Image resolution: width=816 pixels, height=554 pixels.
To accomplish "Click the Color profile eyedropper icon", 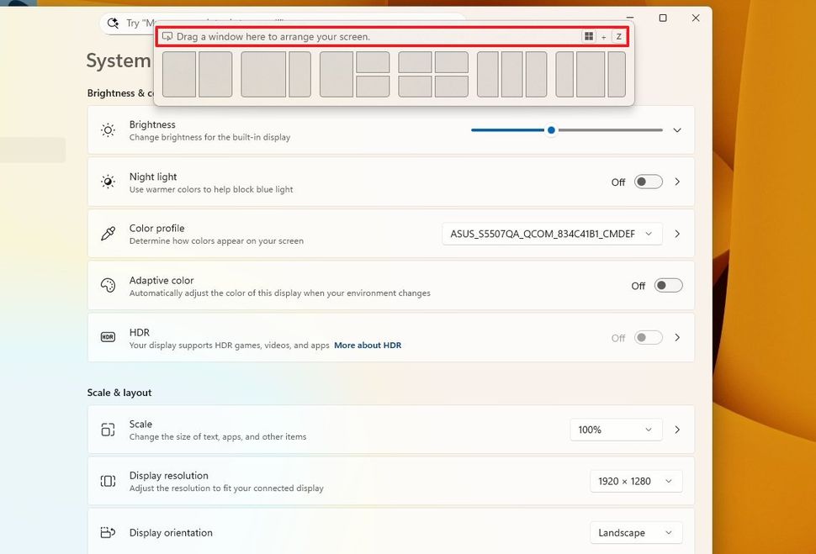I will coord(108,234).
